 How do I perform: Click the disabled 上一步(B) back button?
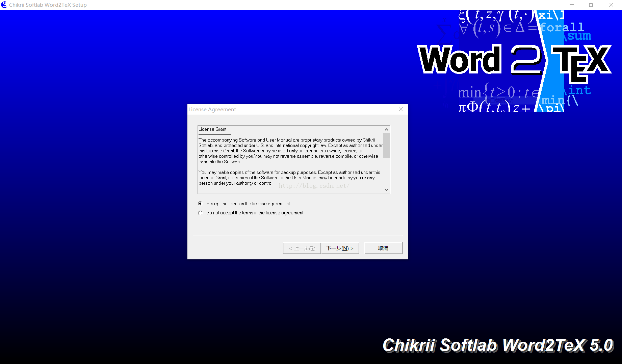302,248
